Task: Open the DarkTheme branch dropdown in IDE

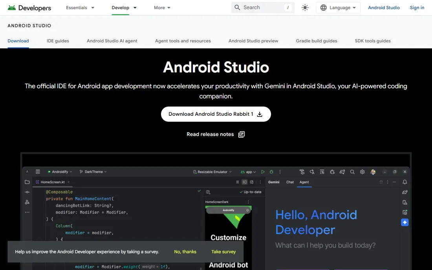Action: [93, 172]
